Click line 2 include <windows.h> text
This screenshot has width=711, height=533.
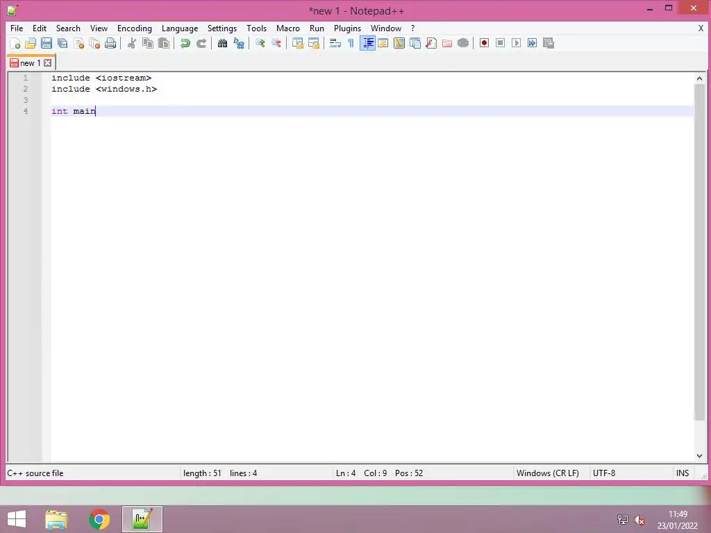[104, 89]
